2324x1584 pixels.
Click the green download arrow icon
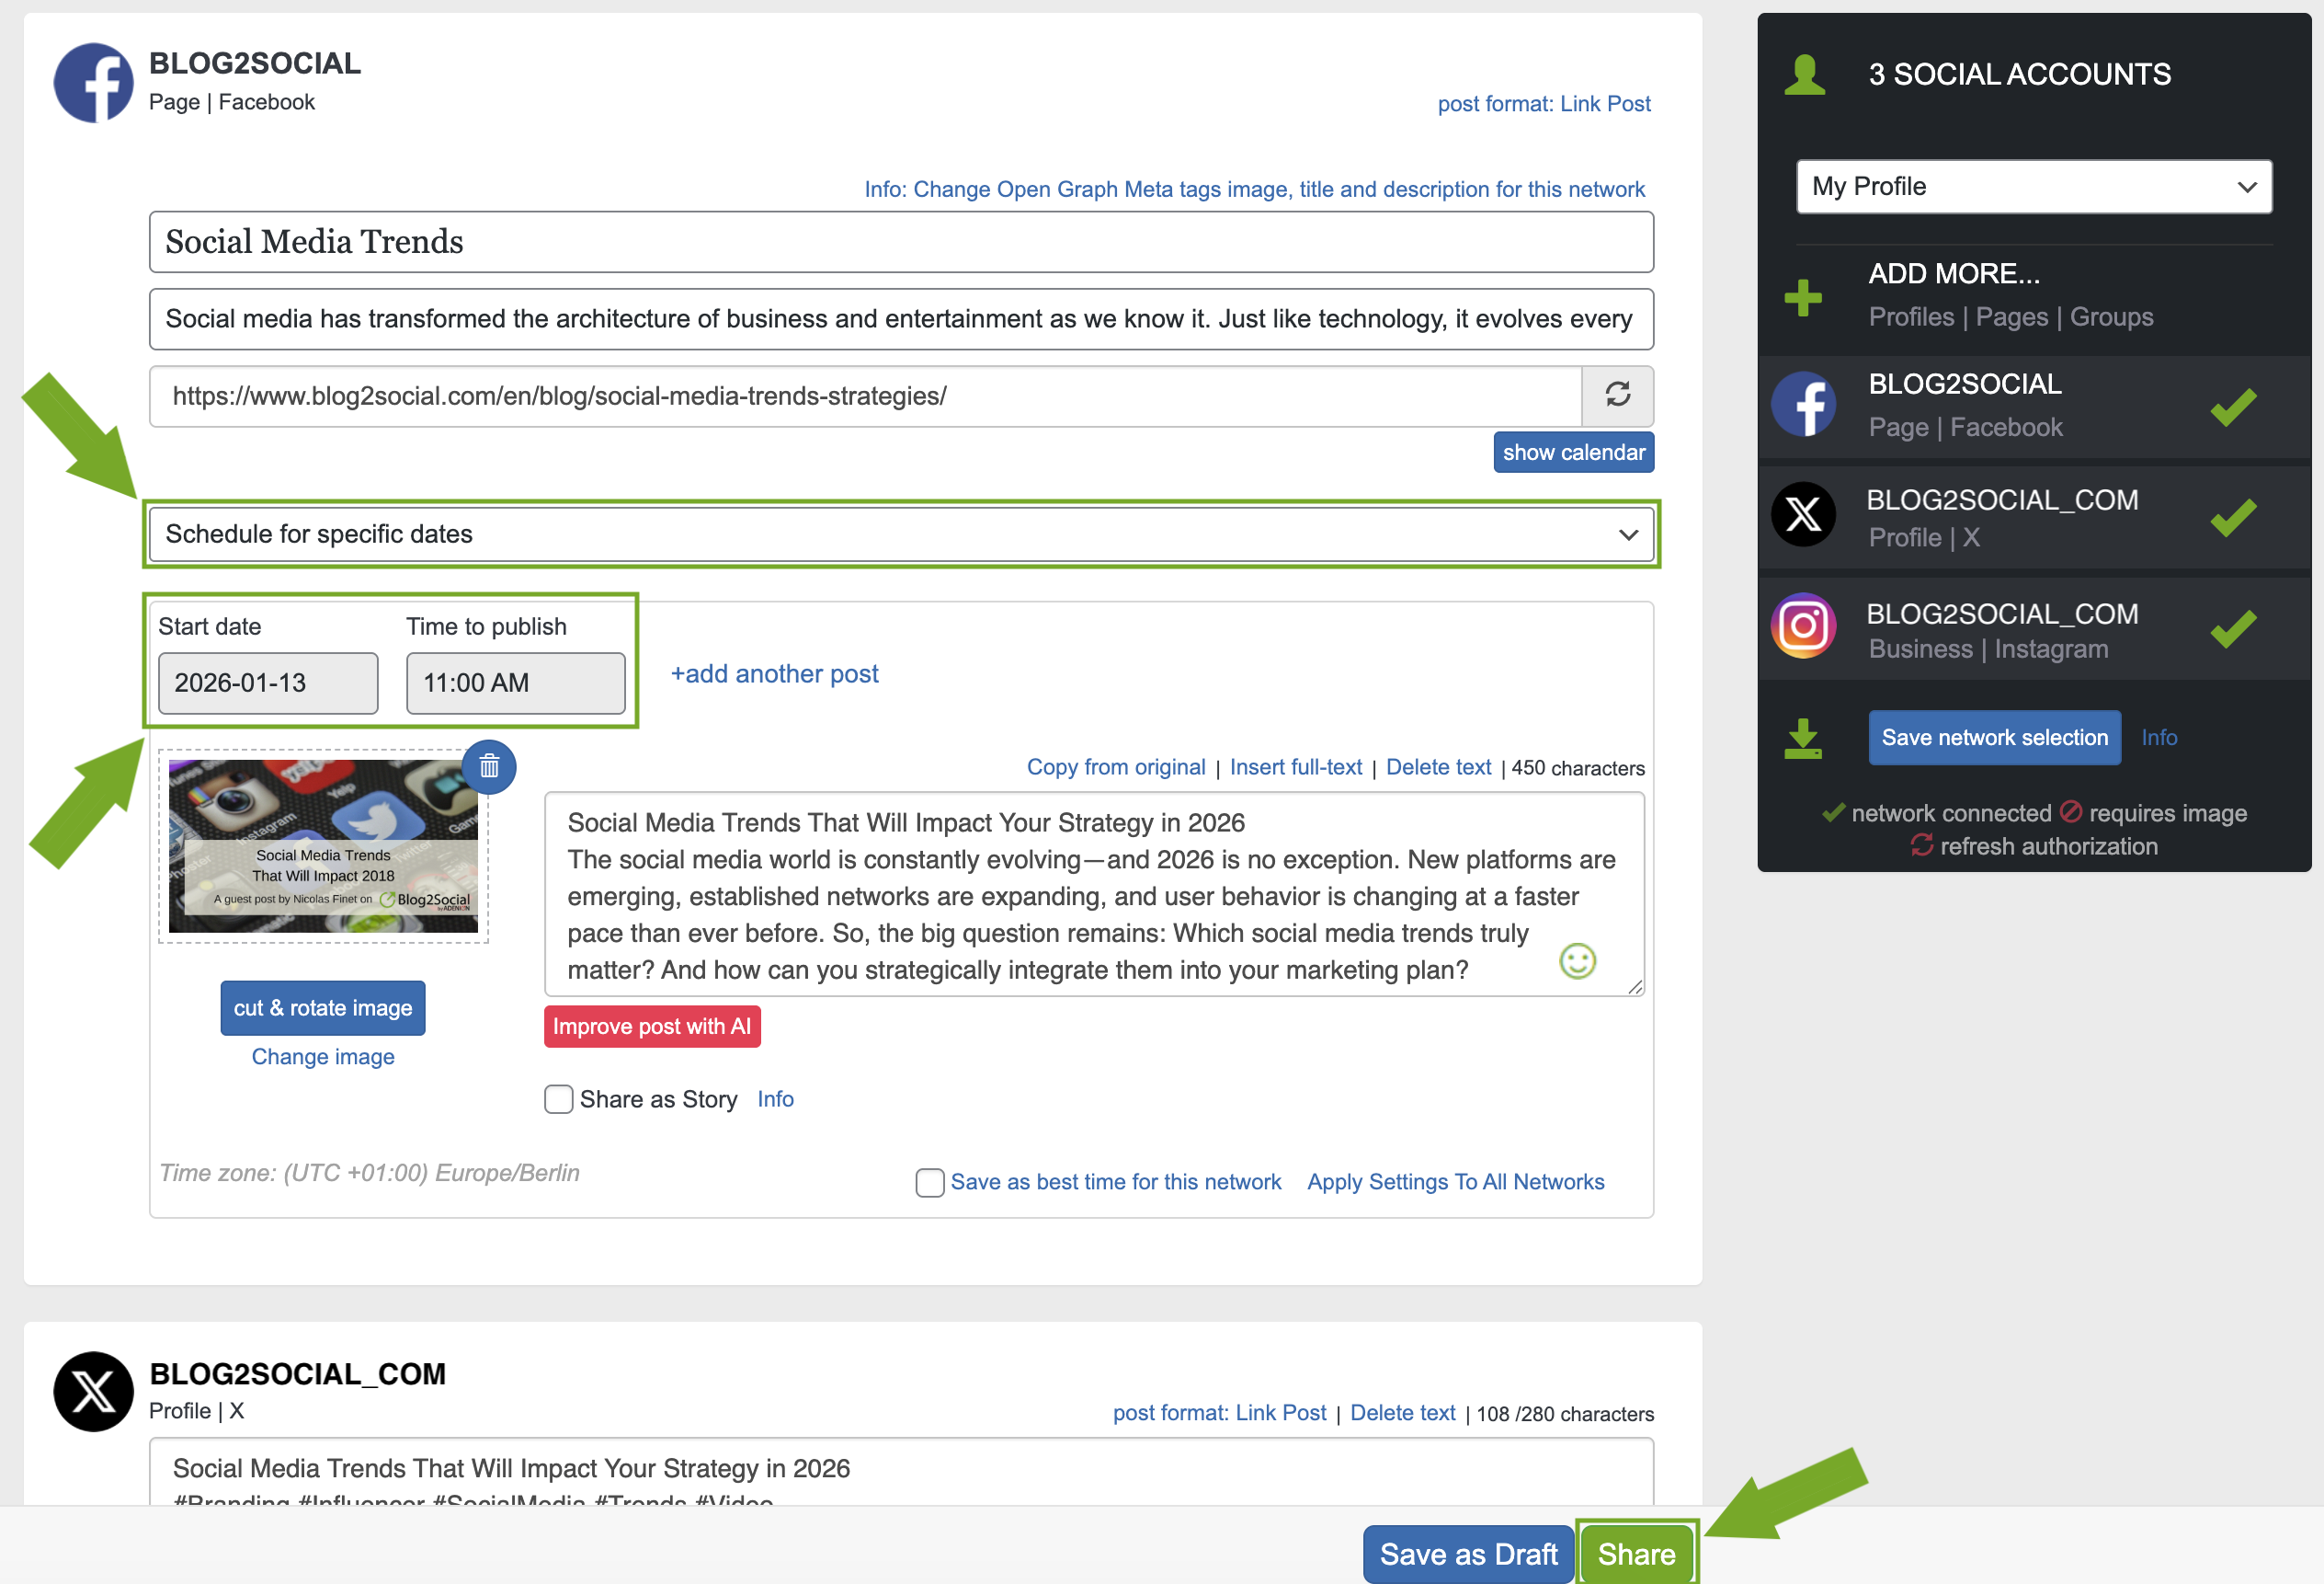click(x=1803, y=739)
